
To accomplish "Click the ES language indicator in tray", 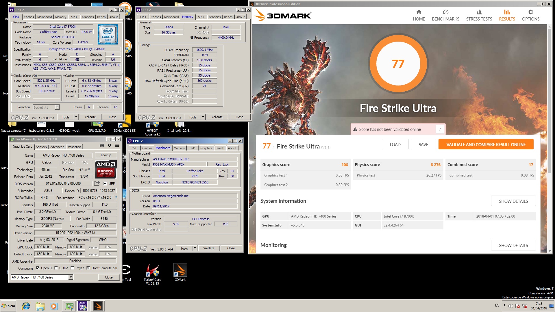I will tap(497, 305).
